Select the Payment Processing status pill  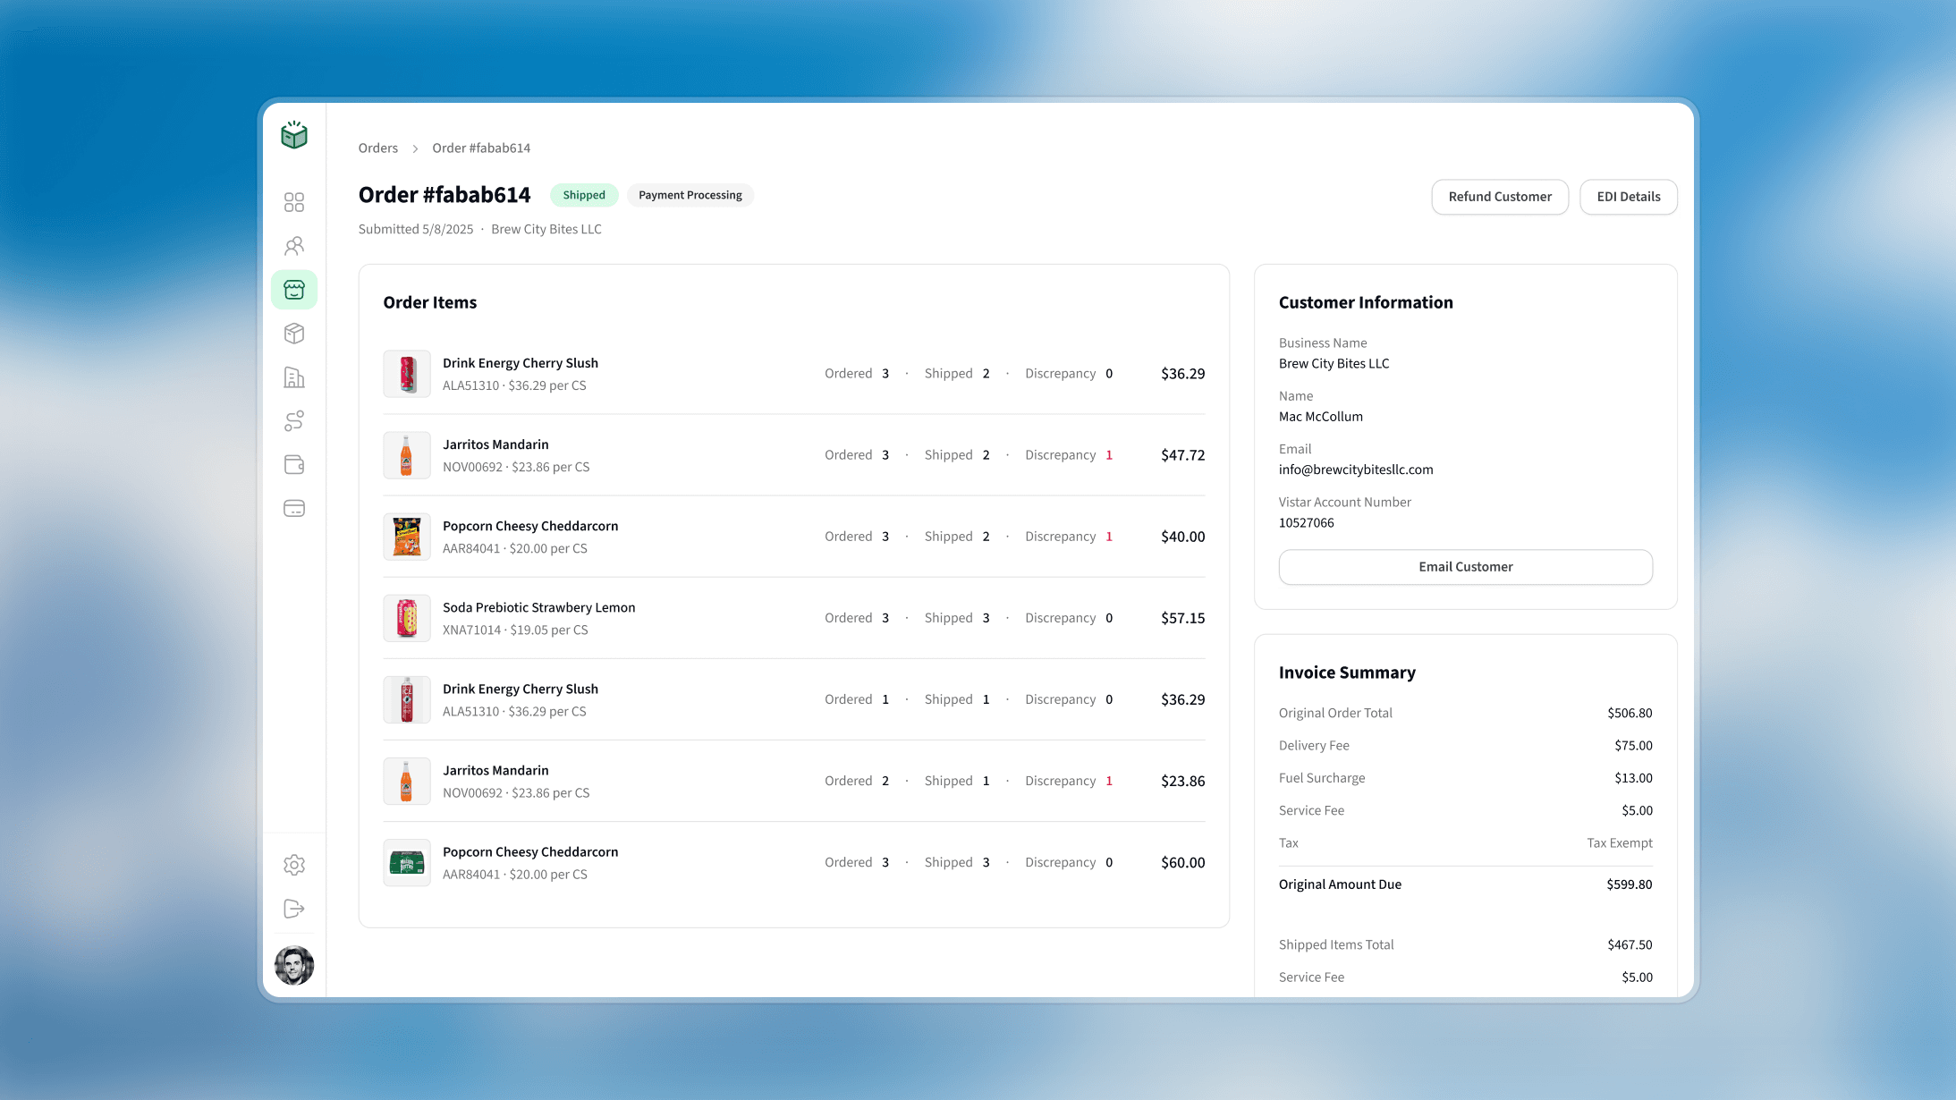tap(690, 194)
